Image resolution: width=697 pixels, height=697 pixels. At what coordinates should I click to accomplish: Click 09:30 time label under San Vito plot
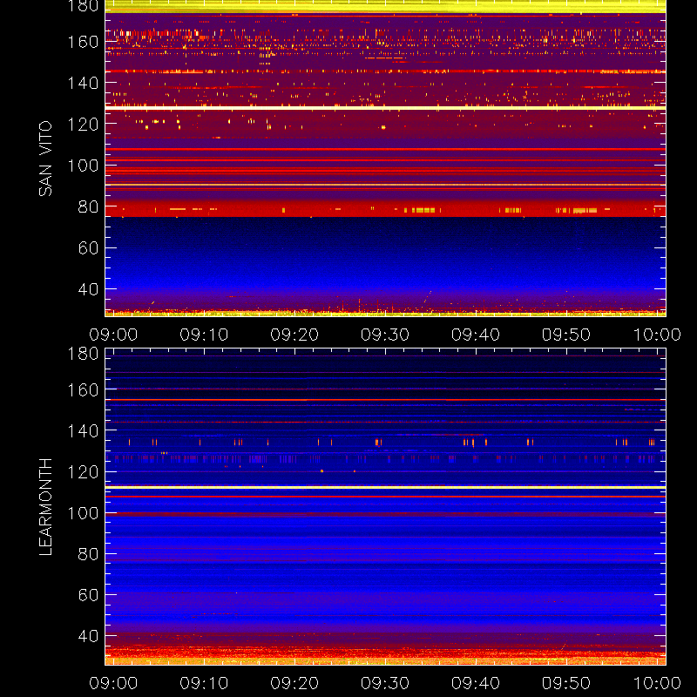[x=385, y=335]
